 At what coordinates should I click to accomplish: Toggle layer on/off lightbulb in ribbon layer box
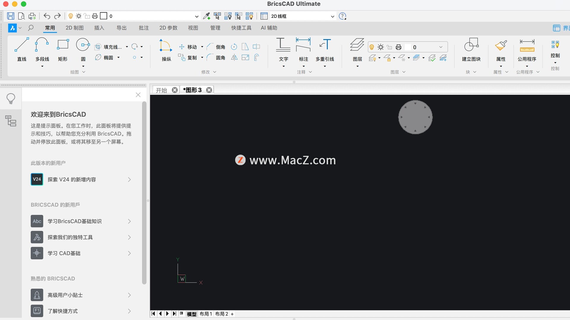coord(372,47)
